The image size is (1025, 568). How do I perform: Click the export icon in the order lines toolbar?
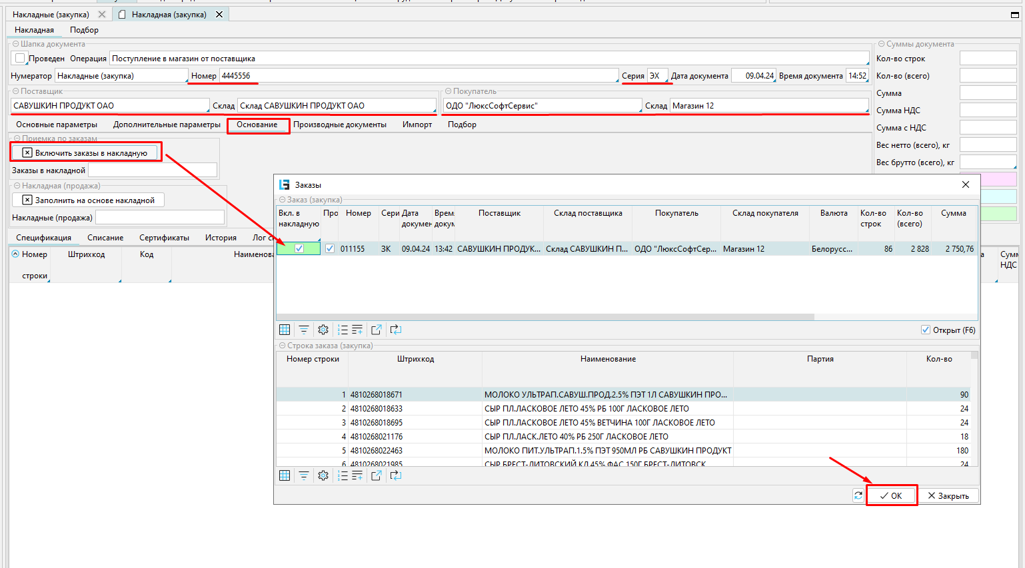pyautogui.click(x=377, y=475)
